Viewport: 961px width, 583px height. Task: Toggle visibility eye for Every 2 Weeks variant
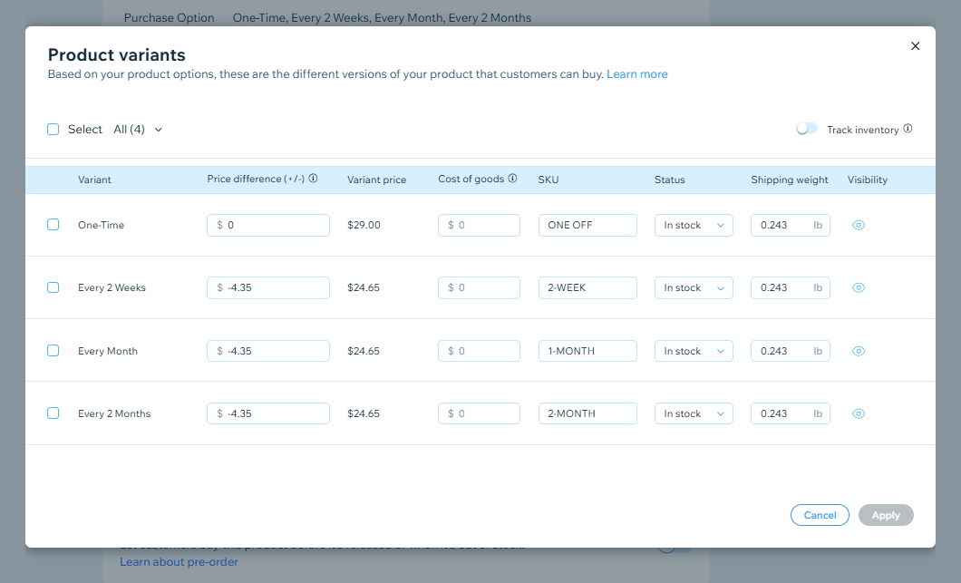coord(859,287)
